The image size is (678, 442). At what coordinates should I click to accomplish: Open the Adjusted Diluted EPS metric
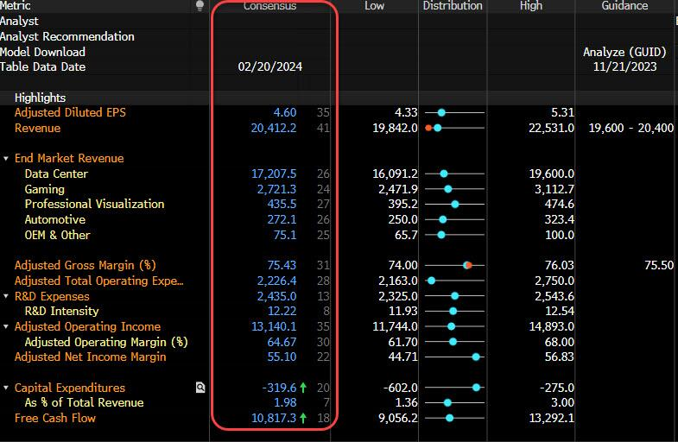pos(70,112)
